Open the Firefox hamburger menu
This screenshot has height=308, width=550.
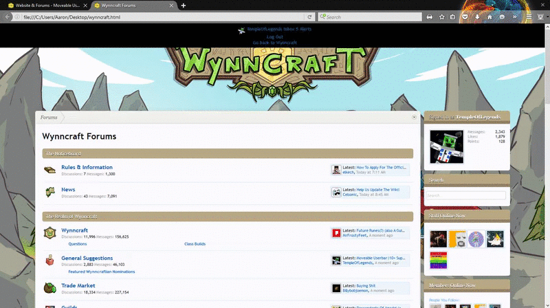(529, 16)
